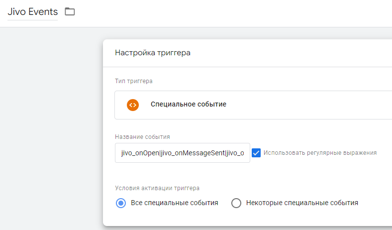This screenshot has width=392, height=230.
Task: Uncheck the regular expressions checkbox
Action: pos(256,153)
